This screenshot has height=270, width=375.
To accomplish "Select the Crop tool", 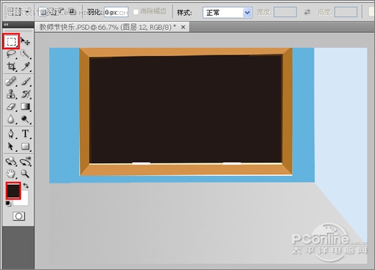I will click(11, 67).
